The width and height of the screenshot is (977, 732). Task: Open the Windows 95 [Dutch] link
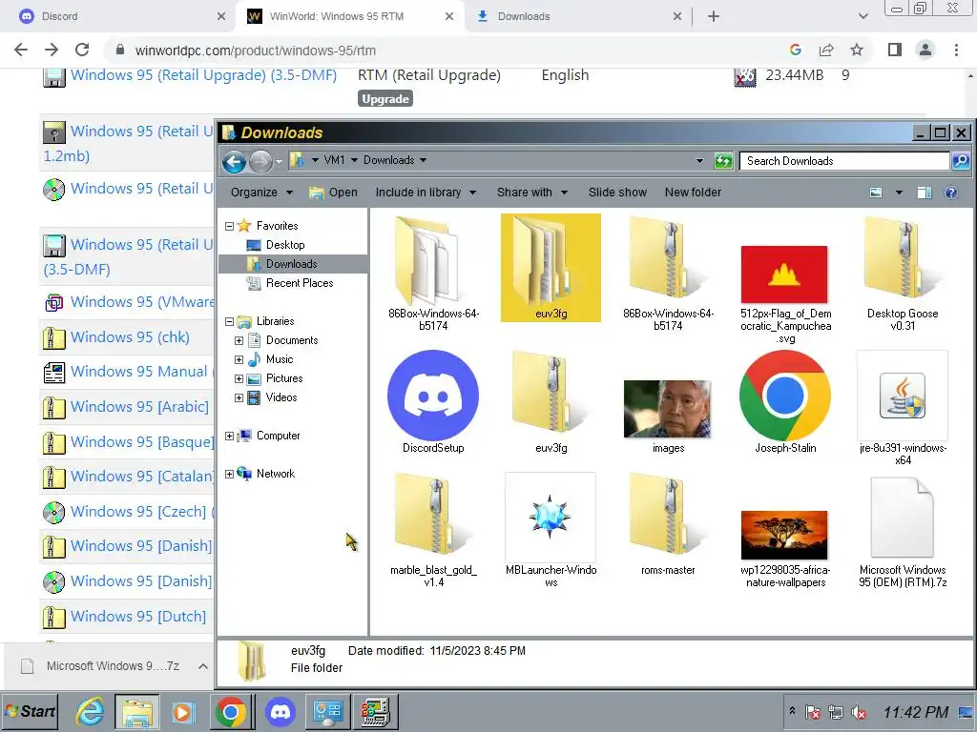coord(137,617)
